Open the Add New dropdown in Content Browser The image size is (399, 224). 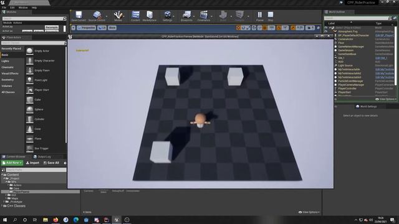[12, 163]
